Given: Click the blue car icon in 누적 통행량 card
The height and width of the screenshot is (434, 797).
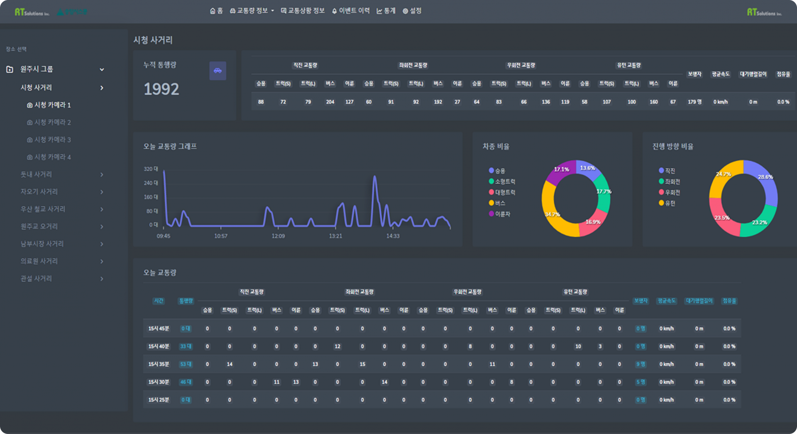Looking at the screenshot, I should (218, 71).
